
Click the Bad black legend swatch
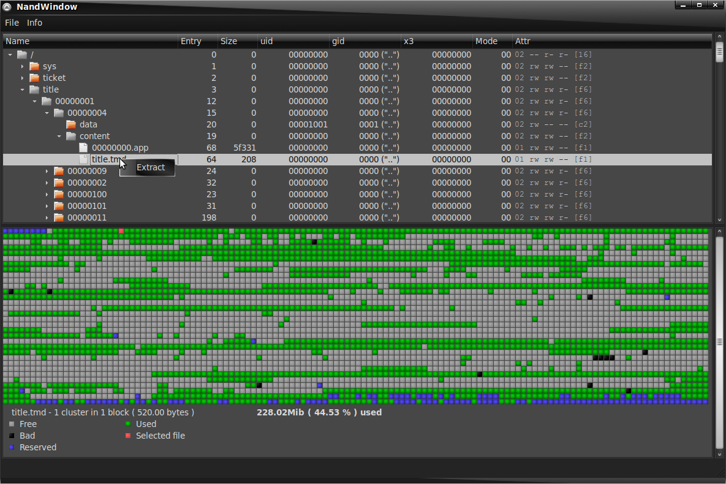tap(12, 436)
